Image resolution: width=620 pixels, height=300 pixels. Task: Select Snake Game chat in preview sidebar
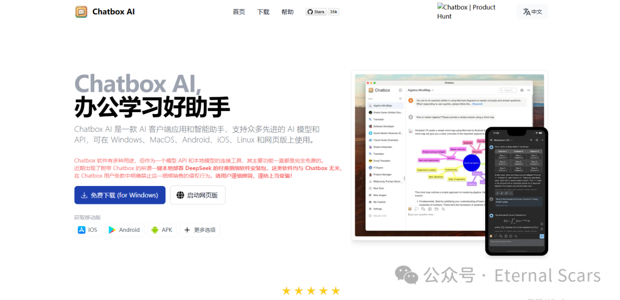(386, 112)
